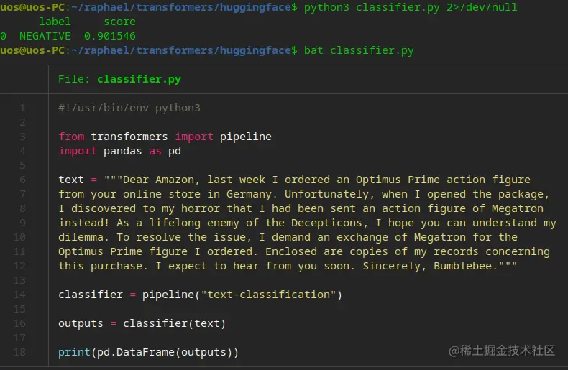568x370 pixels.
Task: Click line number 14 in the gutter
Action: point(19,295)
